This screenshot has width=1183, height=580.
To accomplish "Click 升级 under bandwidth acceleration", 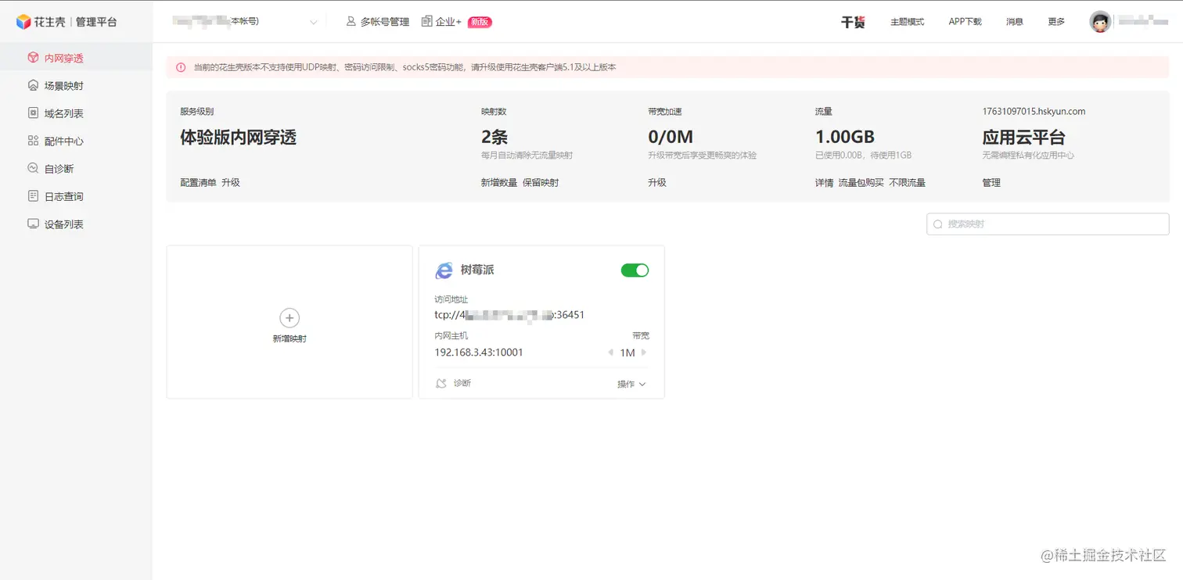I will (x=657, y=182).
